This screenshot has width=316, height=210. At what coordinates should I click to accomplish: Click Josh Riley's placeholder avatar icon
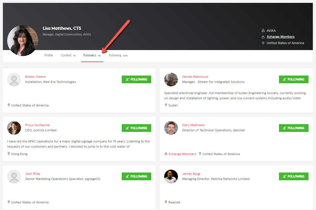pos(14,177)
